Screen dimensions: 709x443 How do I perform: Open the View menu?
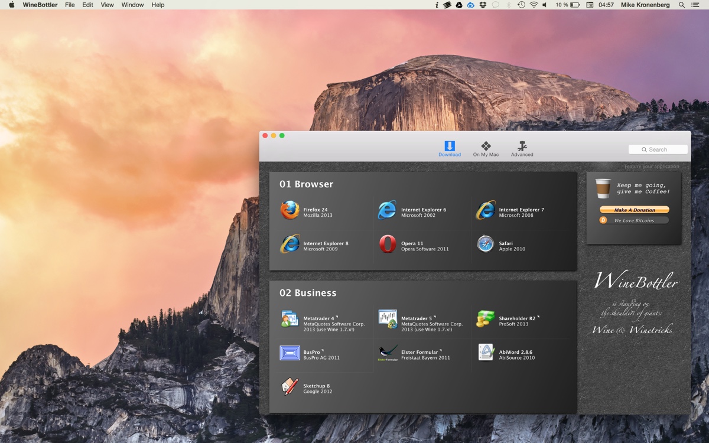107,5
